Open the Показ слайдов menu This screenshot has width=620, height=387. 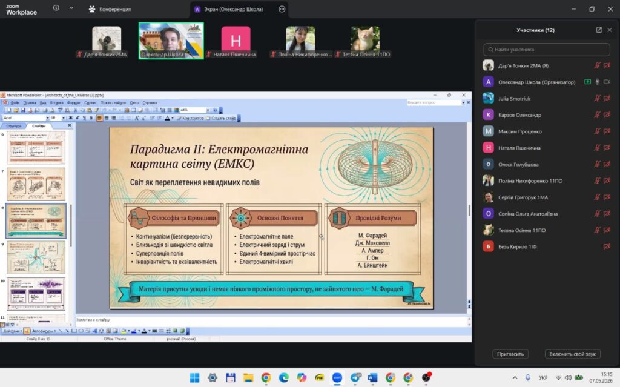click(113, 102)
